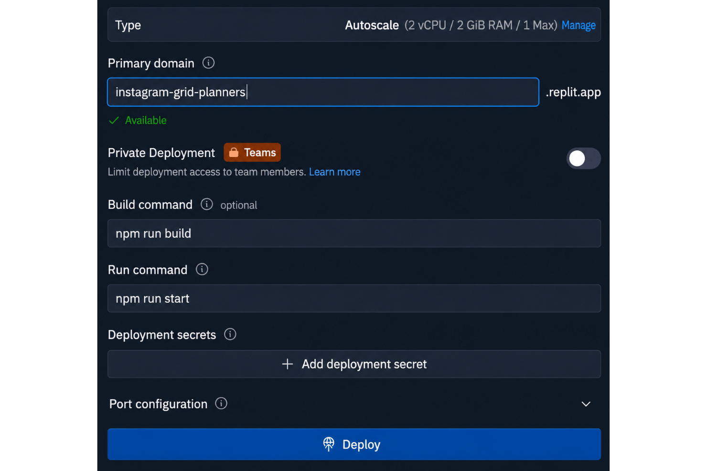Click the Available status text
707x471 pixels.
click(146, 120)
